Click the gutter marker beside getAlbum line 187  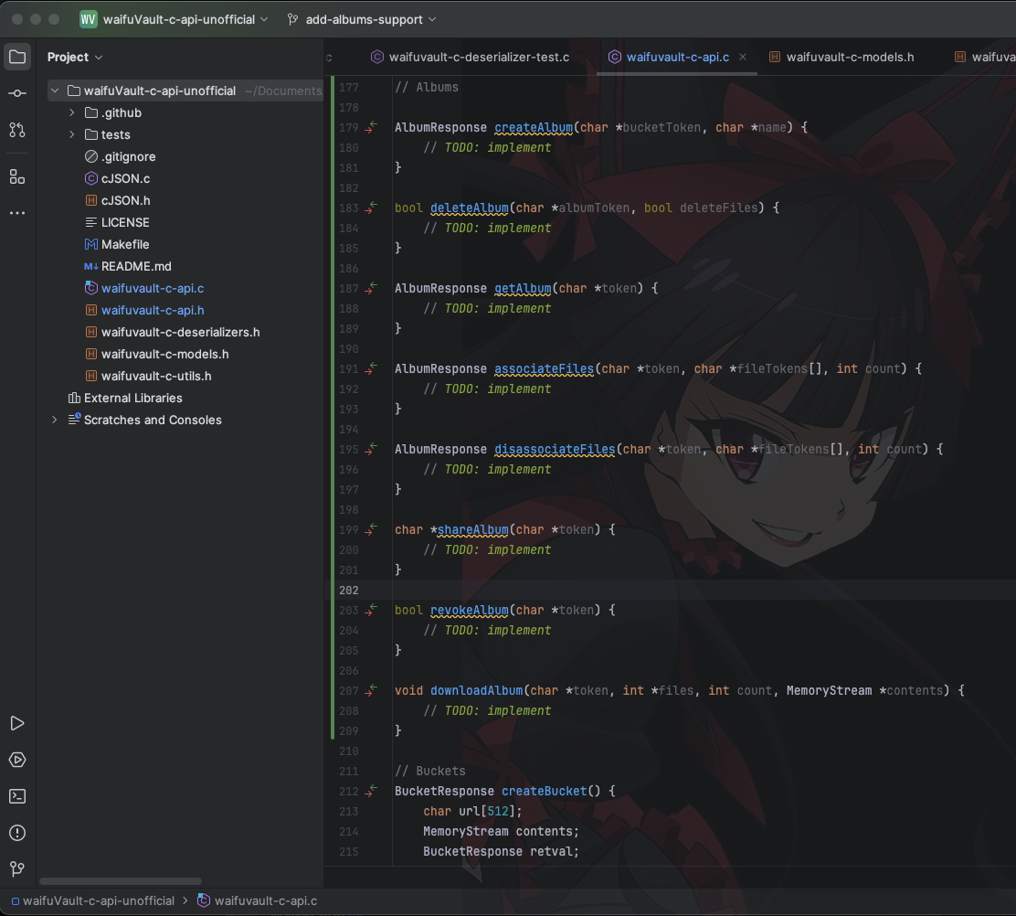(371, 288)
